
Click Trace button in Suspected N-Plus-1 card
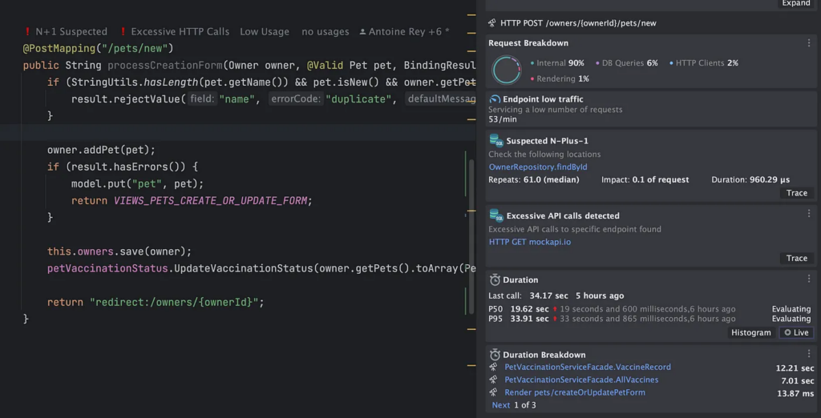pyautogui.click(x=796, y=193)
